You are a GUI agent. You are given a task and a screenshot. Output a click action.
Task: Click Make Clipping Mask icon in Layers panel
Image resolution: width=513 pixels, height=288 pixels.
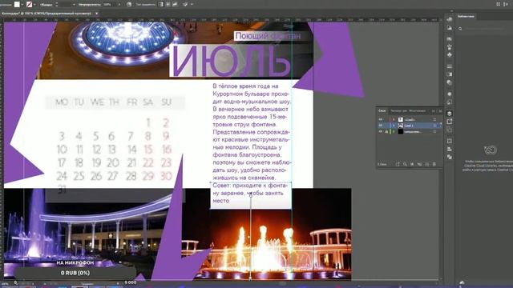click(x=412, y=164)
